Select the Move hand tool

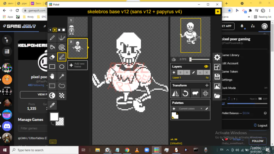[52, 76]
